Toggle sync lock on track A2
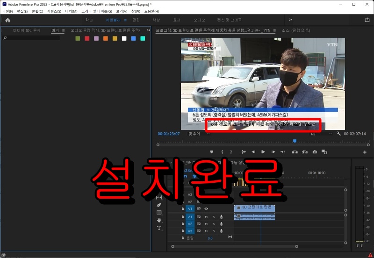Viewport: 374px width, 258px height. click(198, 224)
